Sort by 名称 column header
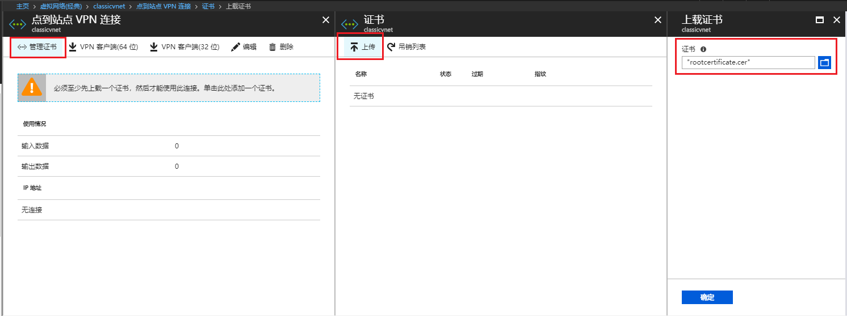 (x=361, y=74)
